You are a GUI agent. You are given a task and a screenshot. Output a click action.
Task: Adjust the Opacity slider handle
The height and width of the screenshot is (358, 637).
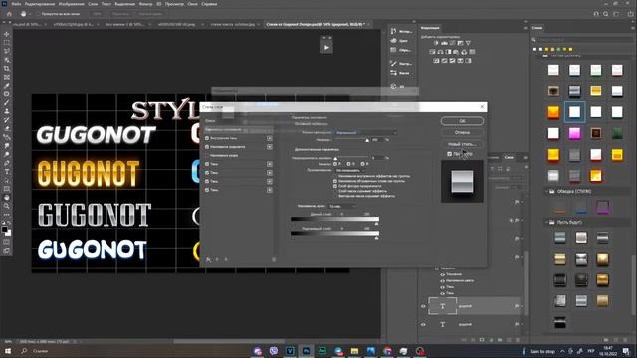click(367, 140)
